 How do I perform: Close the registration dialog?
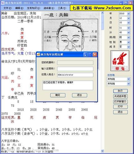coord(95,55)
